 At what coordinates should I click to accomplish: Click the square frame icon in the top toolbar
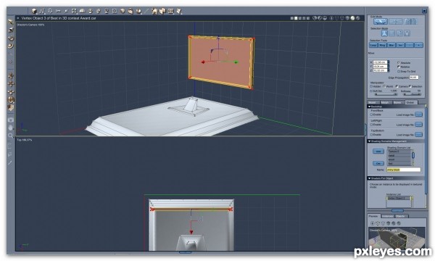tap(115, 11)
